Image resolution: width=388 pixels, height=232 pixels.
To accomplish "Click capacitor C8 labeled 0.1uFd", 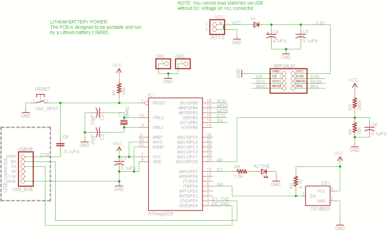I will [x=60, y=144].
